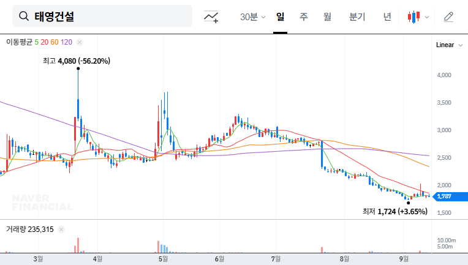Click the 10.00m volume axis label
The width and height of the screenshot is (468, 265).
pyautogui.click(x=446, y=241)
